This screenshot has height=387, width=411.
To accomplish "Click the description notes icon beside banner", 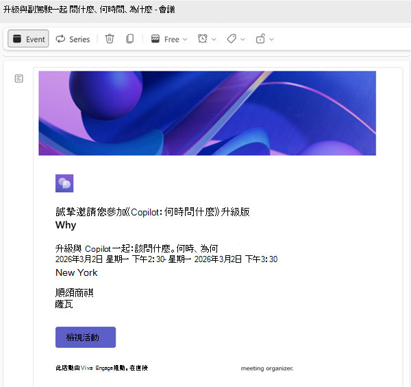I will [19, 78].
